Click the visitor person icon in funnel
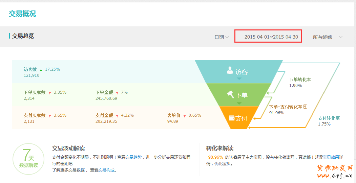356x183 pixels. coord(230,71)
